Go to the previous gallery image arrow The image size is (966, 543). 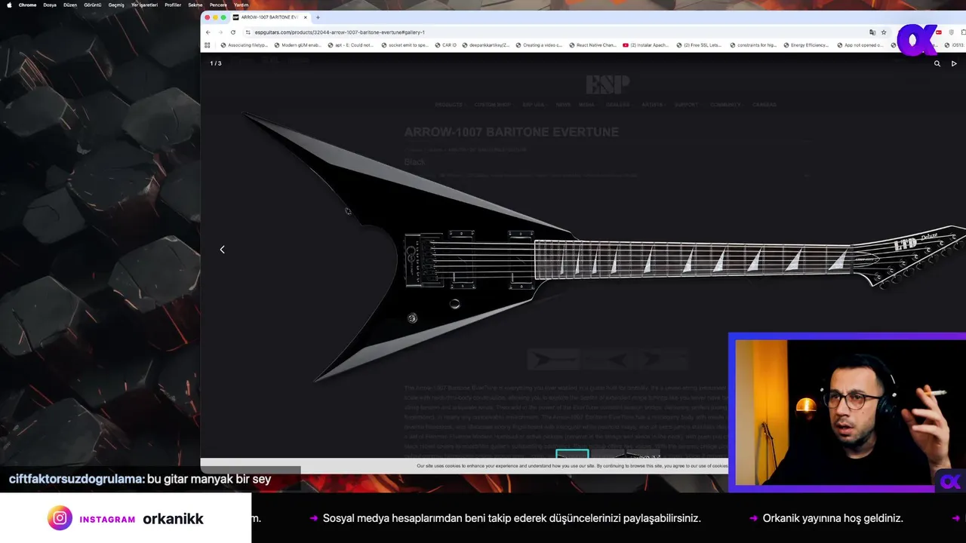tap(222, 250)
